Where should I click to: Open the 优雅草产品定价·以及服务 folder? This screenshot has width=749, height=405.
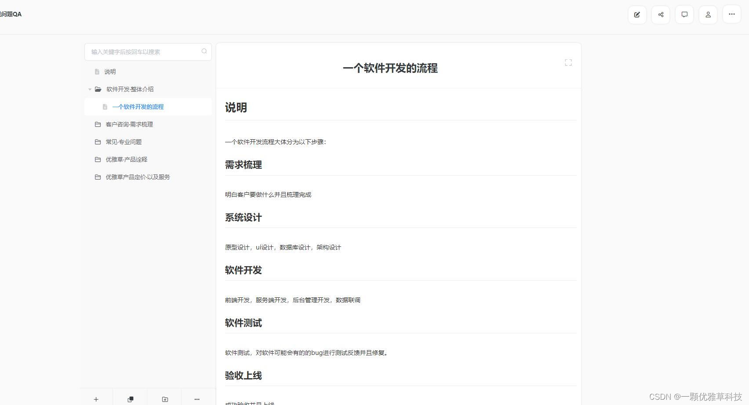(x=138, y=177)
